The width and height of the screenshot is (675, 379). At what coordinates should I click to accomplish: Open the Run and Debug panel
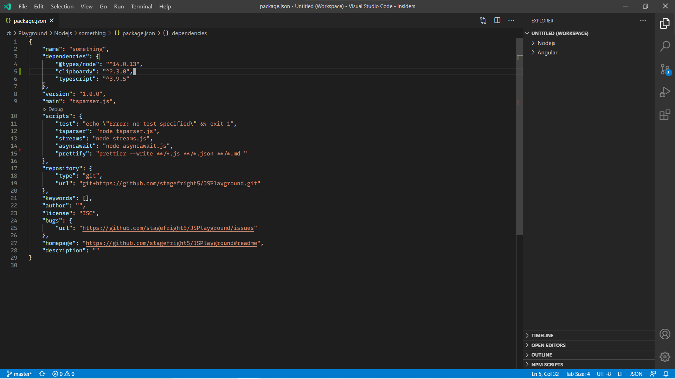click(665, 92)
